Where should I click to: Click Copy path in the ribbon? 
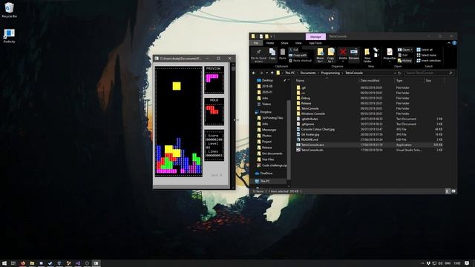tap(298, 55)
